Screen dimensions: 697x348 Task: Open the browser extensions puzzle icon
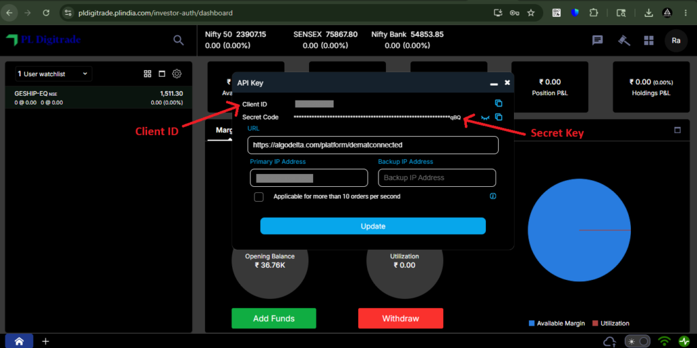(x=594, y=13)
